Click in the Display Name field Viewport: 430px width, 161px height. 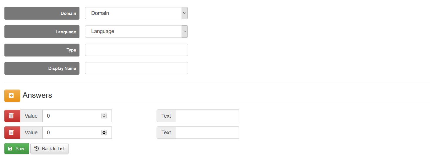[x=136, y=68]
